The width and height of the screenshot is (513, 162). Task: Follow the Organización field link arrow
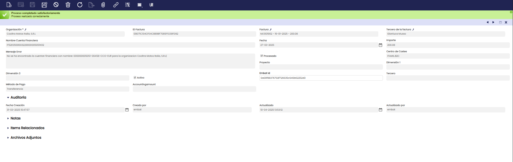[x=25, y=29]
